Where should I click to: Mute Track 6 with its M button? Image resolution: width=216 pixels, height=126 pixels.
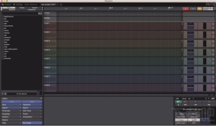[213, 68]
